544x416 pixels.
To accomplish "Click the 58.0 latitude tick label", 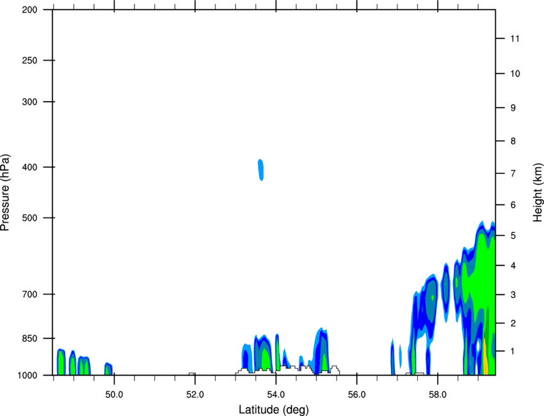I will click(438, 394).
